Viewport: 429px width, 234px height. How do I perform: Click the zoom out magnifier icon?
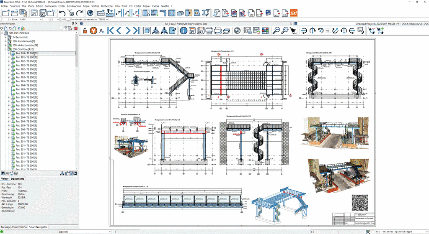[277, 31]
